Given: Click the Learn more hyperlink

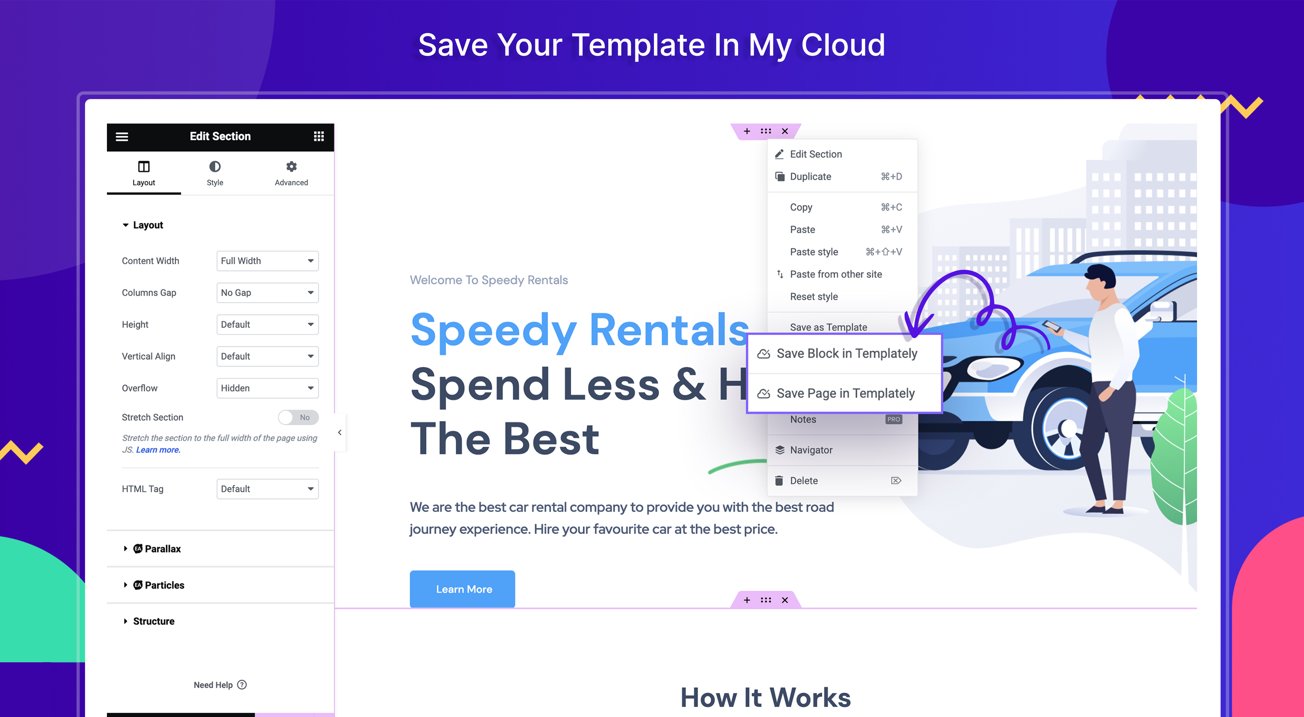Looking at the screenshot, I should (x=157, y=448).
